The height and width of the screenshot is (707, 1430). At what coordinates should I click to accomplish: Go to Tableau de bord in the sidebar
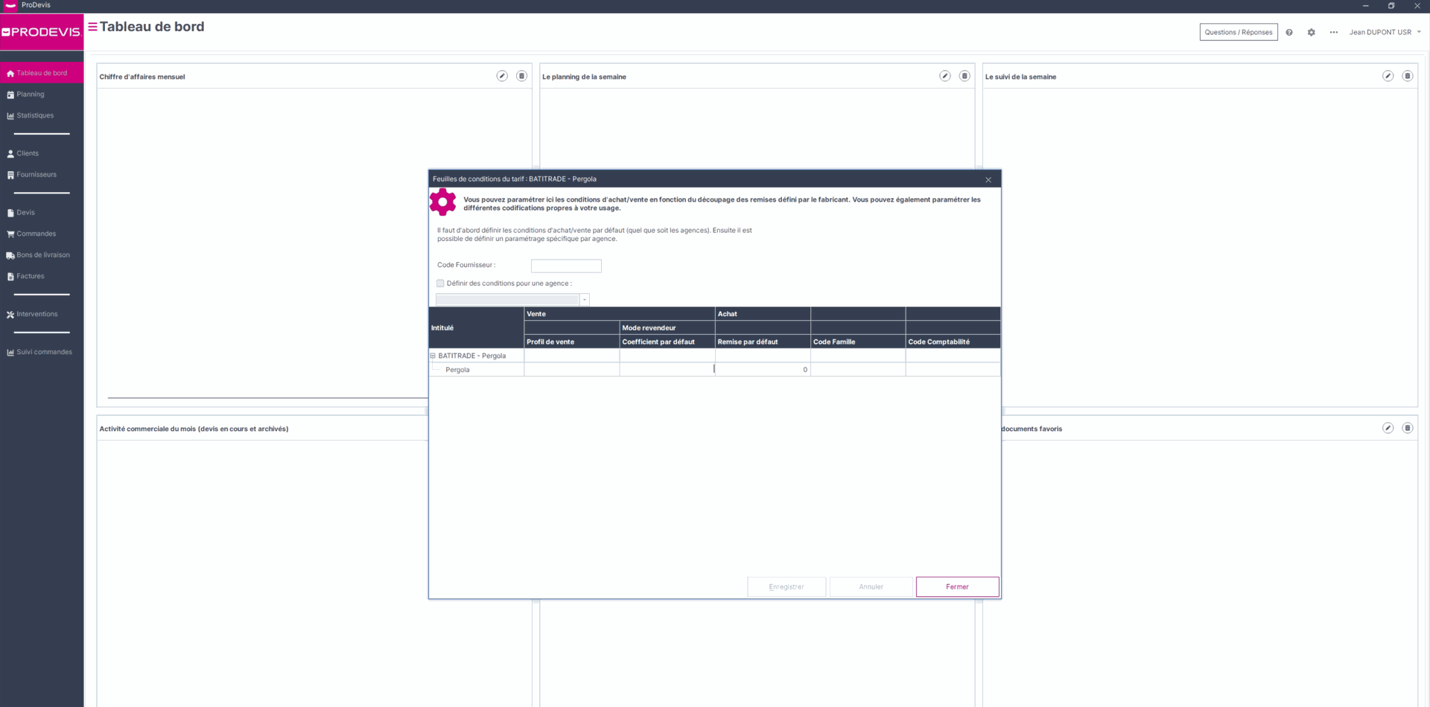pyautogui.click(x=42, y=73)
